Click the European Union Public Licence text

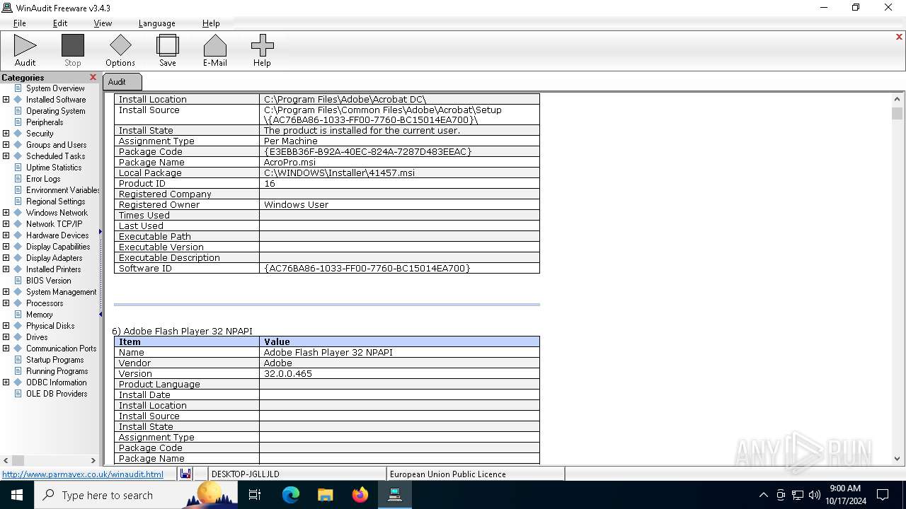tap(447, 474)
